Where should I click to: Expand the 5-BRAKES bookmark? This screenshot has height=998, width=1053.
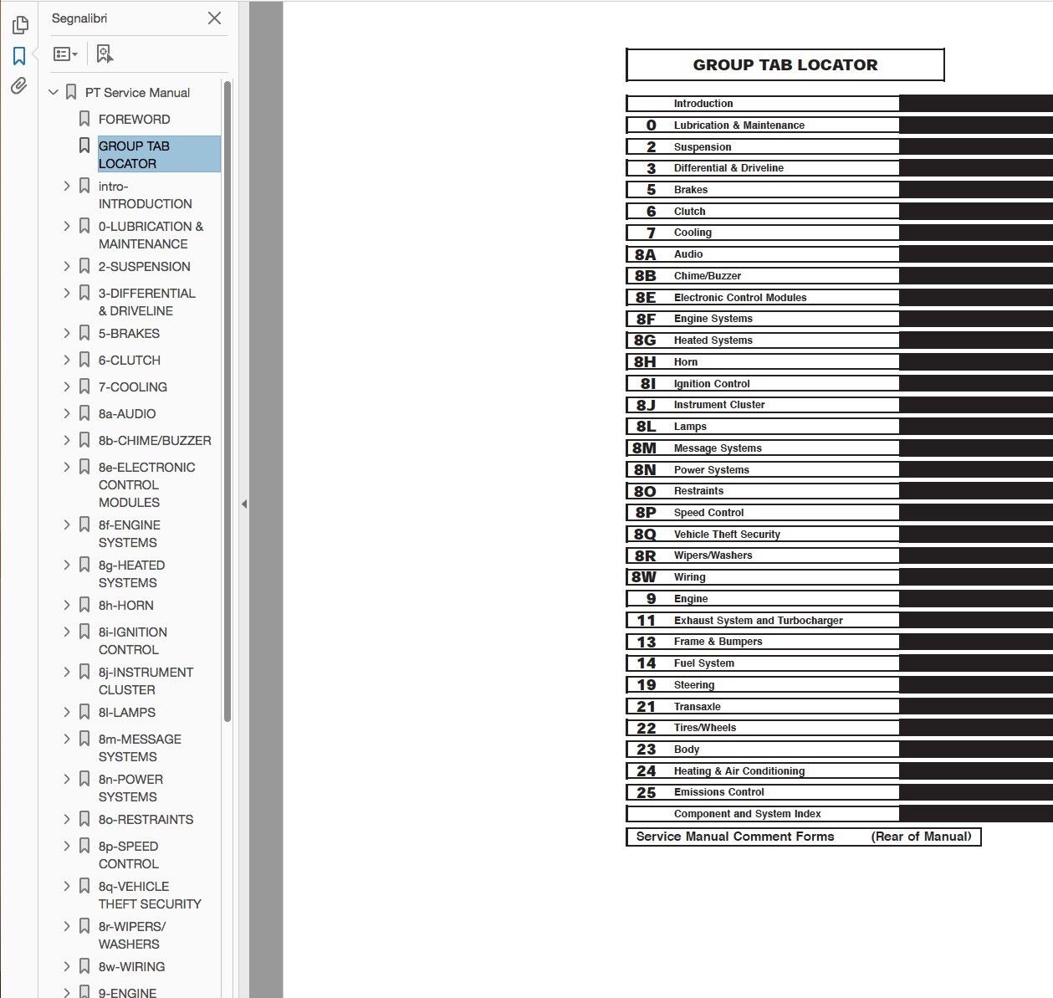pyautogui.click(x=67, y=334)
